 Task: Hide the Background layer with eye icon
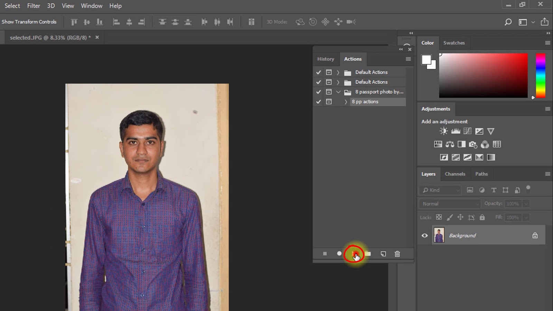(424, 235)
